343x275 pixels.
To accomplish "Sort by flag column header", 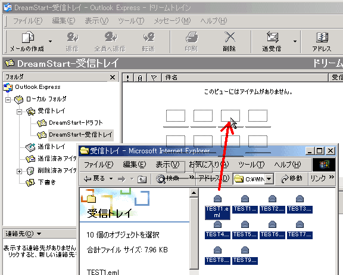I will [x=154, y=78].
